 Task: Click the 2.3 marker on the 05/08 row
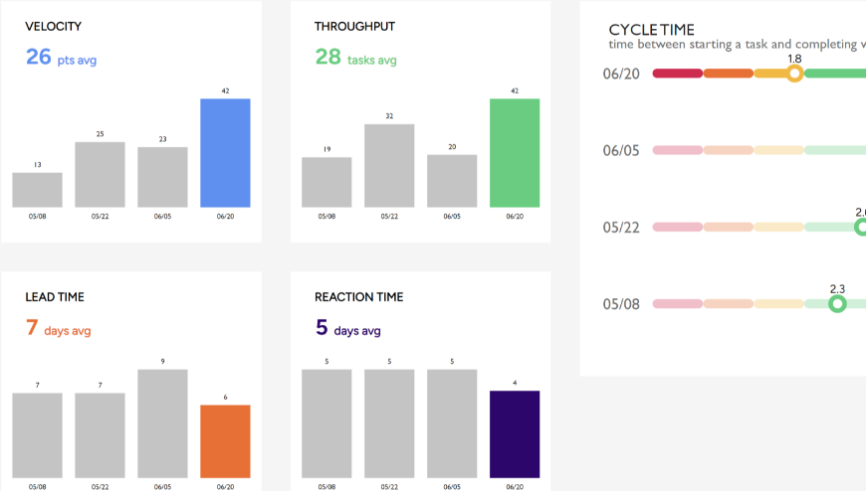coord(837,303)
